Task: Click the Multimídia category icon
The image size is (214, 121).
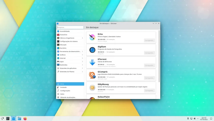Action: click(x=58, y=65)
